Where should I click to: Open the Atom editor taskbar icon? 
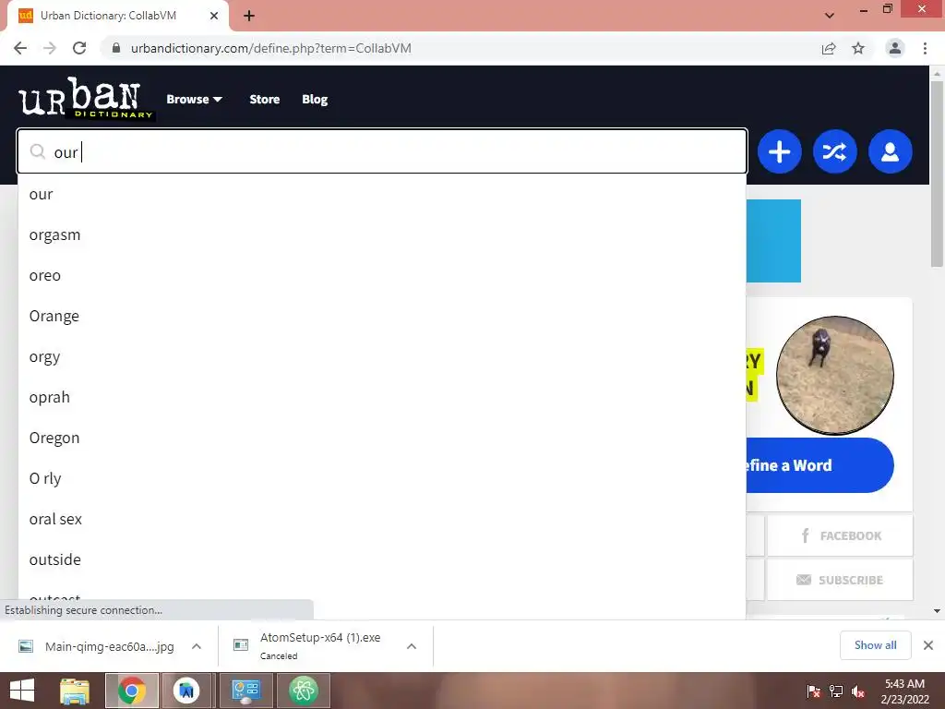click(303, 691)
